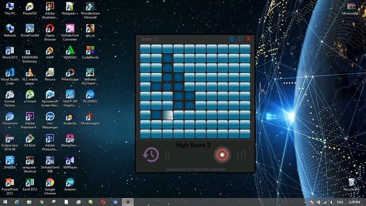366x206 pixels.
Task: Click the 'Score 12' title text
Action: (x=149, y=39)
